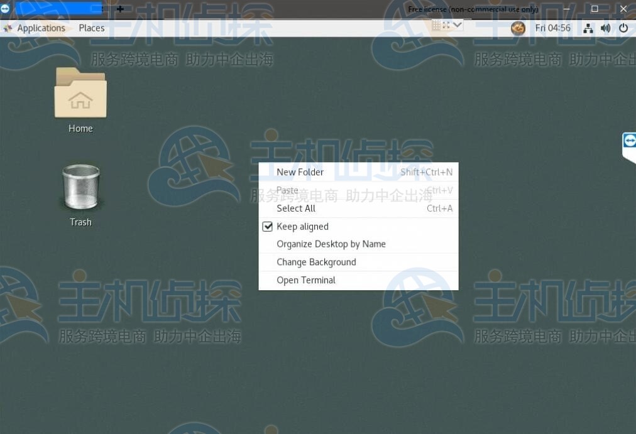The height and width of the screenshot is (434, 636).
Task: Click Change Background
Action: click(x=316, y=262)
